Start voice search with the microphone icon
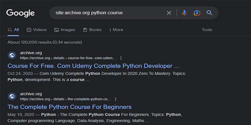The height and width of the screenshot is (125, 251). [184, 13]
